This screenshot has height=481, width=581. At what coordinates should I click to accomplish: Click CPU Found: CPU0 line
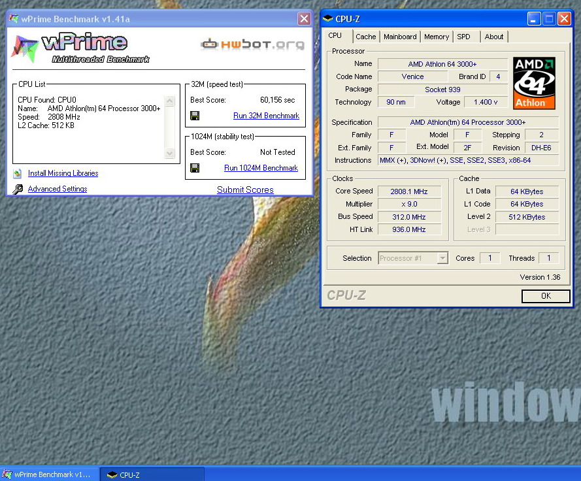click(47, 100)
